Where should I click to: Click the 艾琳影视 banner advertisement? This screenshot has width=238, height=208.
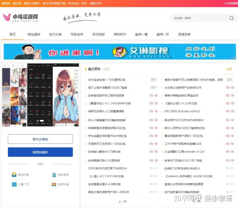tap(119, 52)
